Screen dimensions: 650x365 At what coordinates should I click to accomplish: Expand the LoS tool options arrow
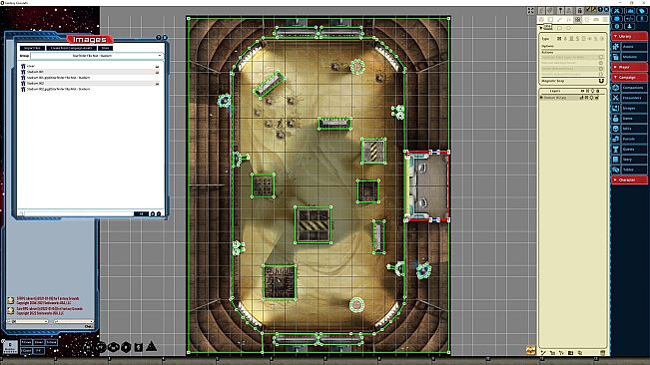pyautogui.click(x=541, y=28)
